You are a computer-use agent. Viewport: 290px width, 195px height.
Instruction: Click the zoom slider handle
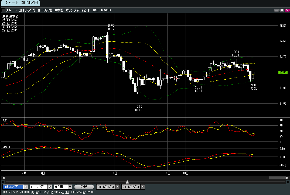pyautogui.click(x=127, y=182)
